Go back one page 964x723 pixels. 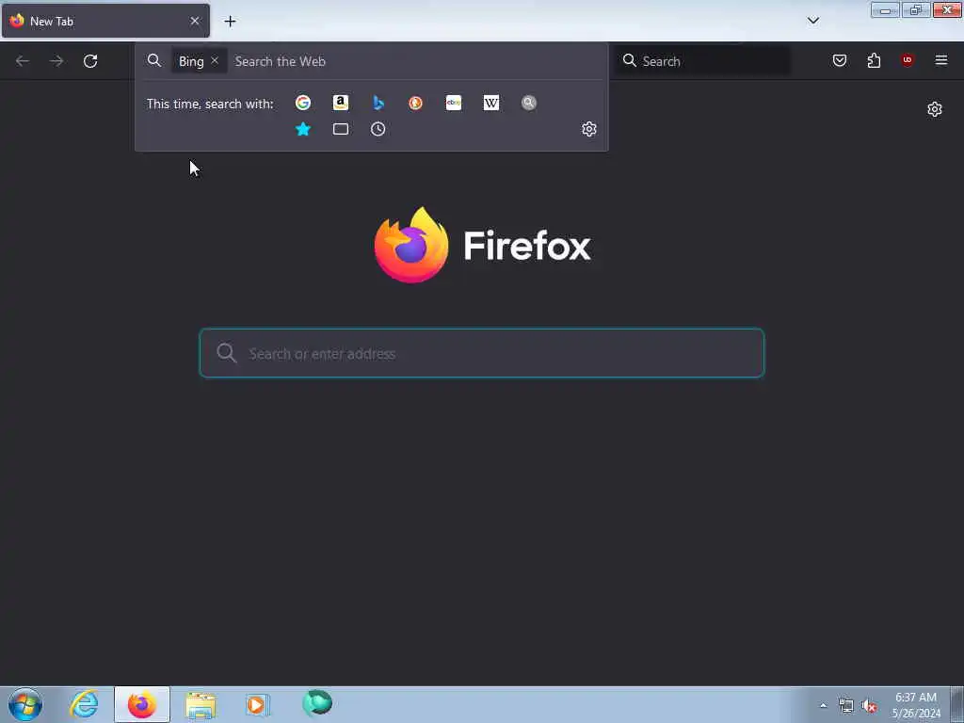tap(23, 61)
